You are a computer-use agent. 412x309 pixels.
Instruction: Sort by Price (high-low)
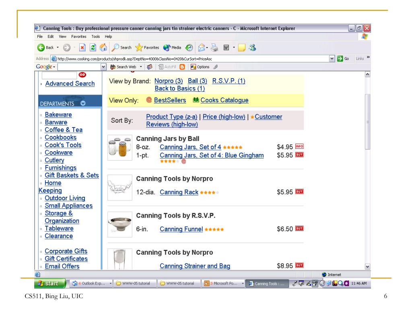click(x=224, y=117)
